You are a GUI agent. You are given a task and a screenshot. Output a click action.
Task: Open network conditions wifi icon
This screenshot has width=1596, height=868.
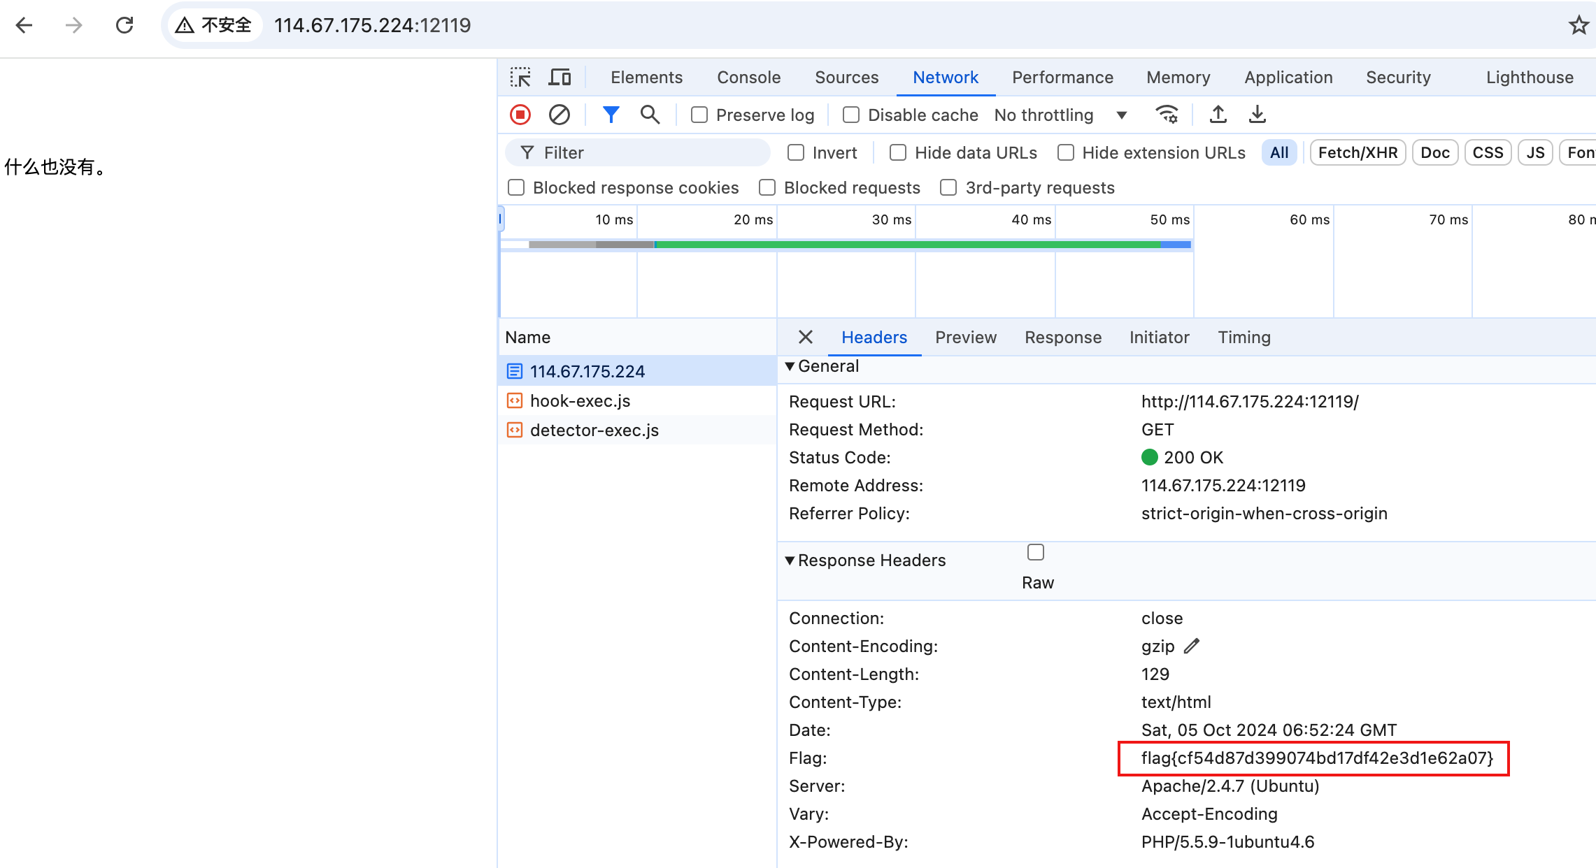[x=1167, y=115]
